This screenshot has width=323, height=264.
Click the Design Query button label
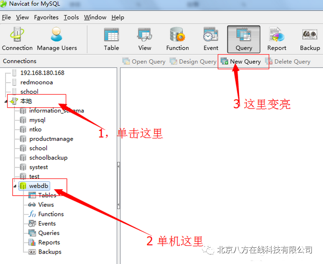198,62
